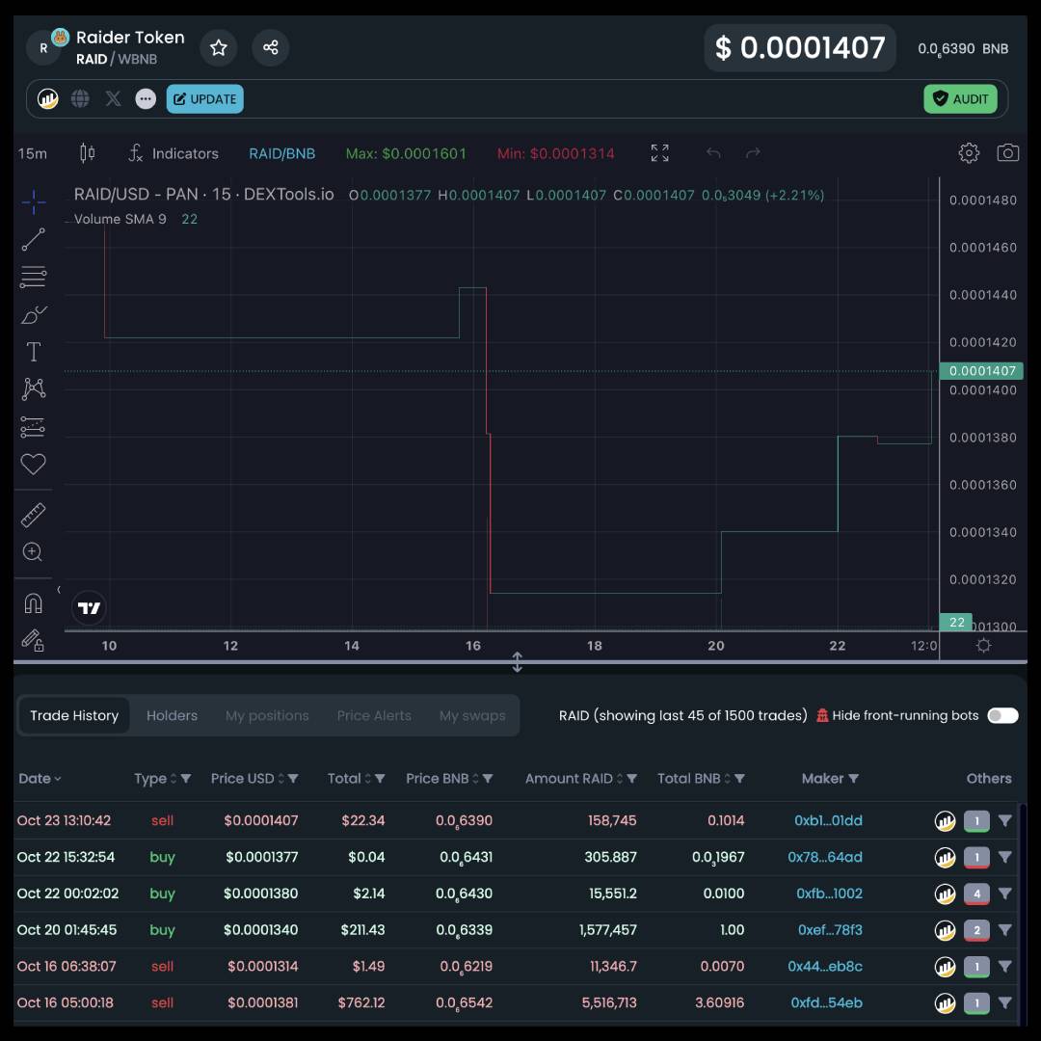Redo the last chart action
Image resolution: width=1041 pixels, height=1041 pixels.
click(753, 153)
